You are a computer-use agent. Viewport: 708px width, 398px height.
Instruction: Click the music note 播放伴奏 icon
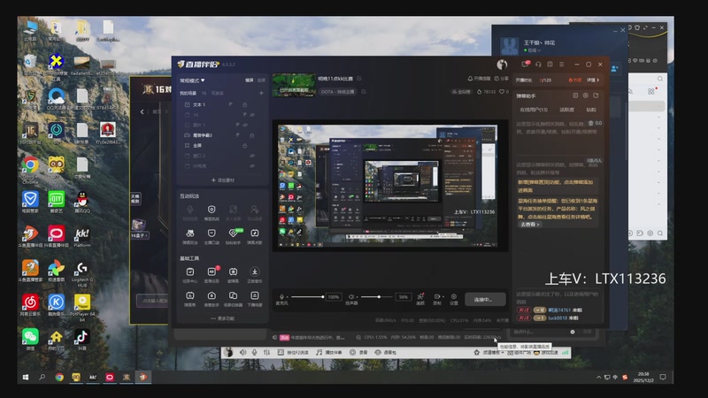[x=319, y=352]
